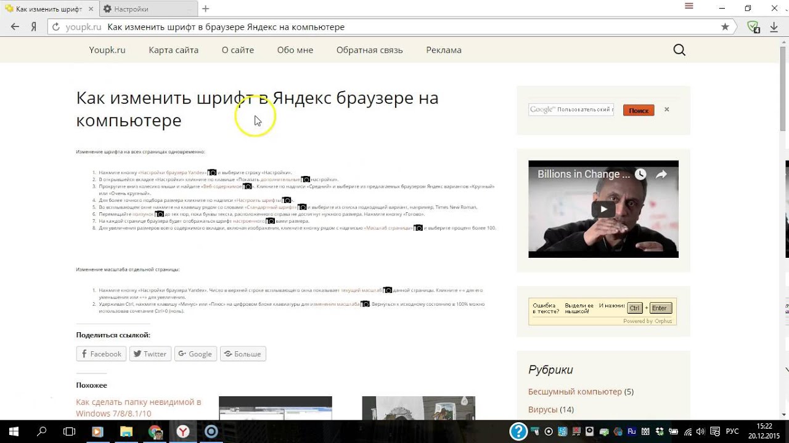This screenshot has height=443, width=789.
Task: Open a new tab with plus button
Action: [206, 9]
